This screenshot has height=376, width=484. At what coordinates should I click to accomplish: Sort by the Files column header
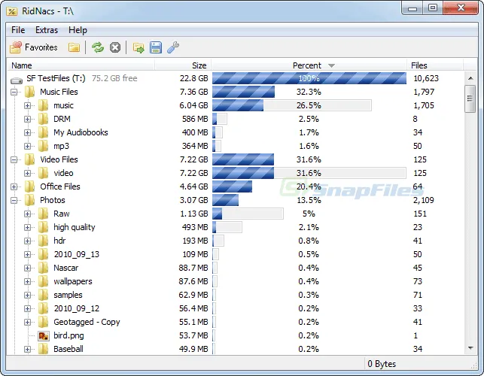coord(435,65)
